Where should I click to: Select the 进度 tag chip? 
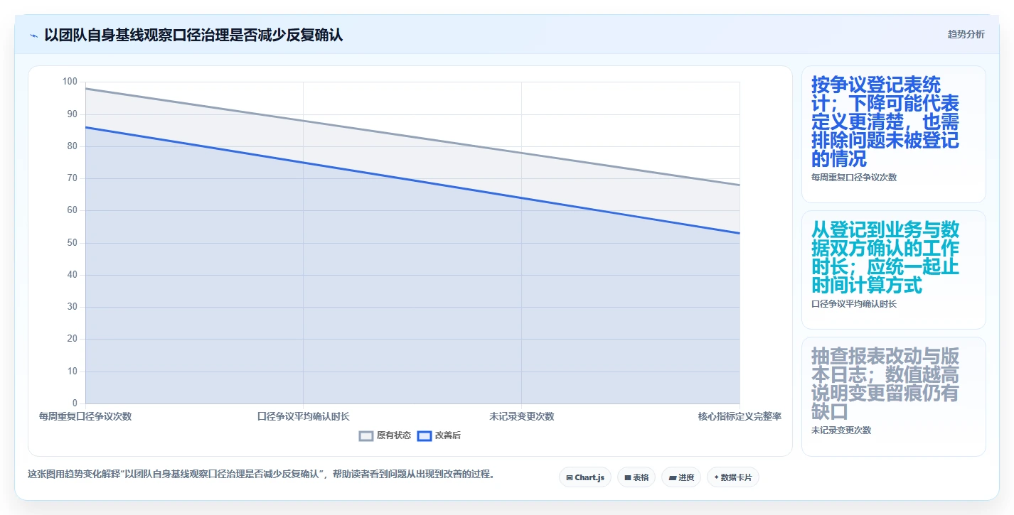(681, 477)
